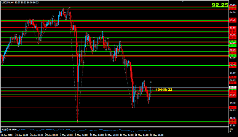Viewport: 238px width, 137px height.
Task: Click the 19 Apr 2010 date label
Action: click(6, 135)
